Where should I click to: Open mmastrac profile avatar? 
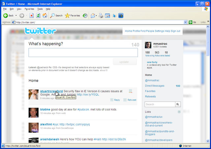[148, 45]
